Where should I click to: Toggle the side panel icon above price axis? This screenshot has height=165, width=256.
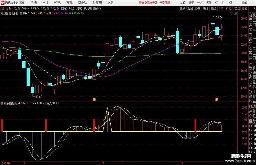(x=235, y=14)
